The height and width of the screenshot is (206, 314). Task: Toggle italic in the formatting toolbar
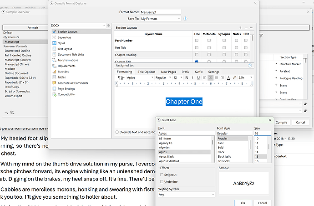pyautogui.click(x=192, y=78)
